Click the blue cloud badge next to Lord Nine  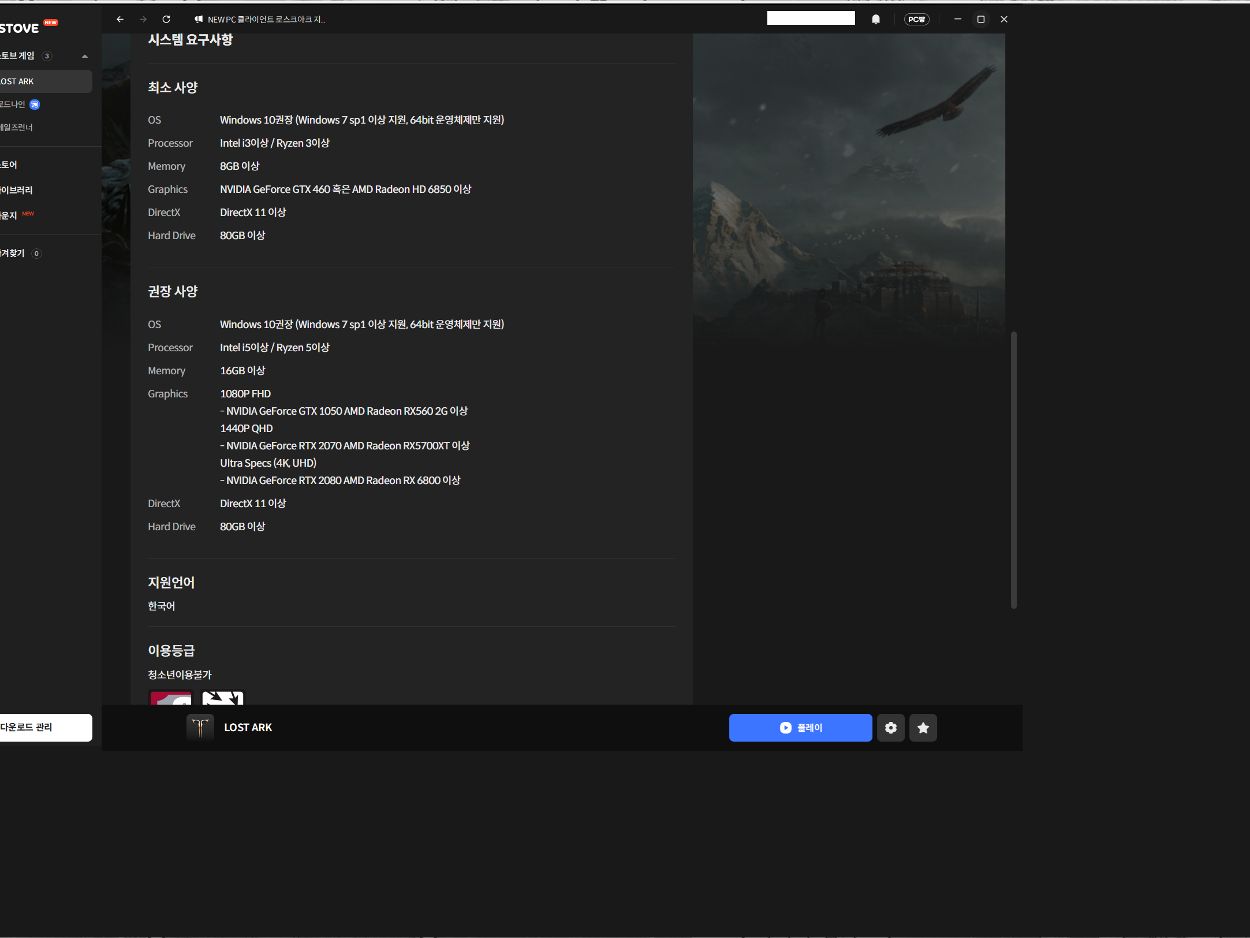(35, 105)
